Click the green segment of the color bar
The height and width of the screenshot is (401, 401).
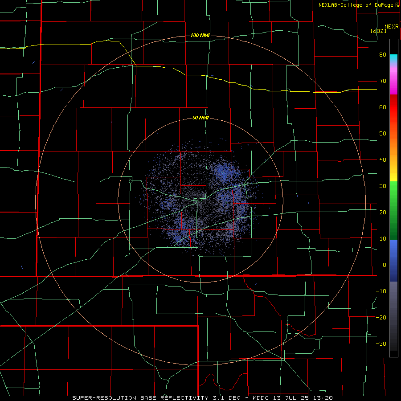pyautogui.click(x=393, y=210)
